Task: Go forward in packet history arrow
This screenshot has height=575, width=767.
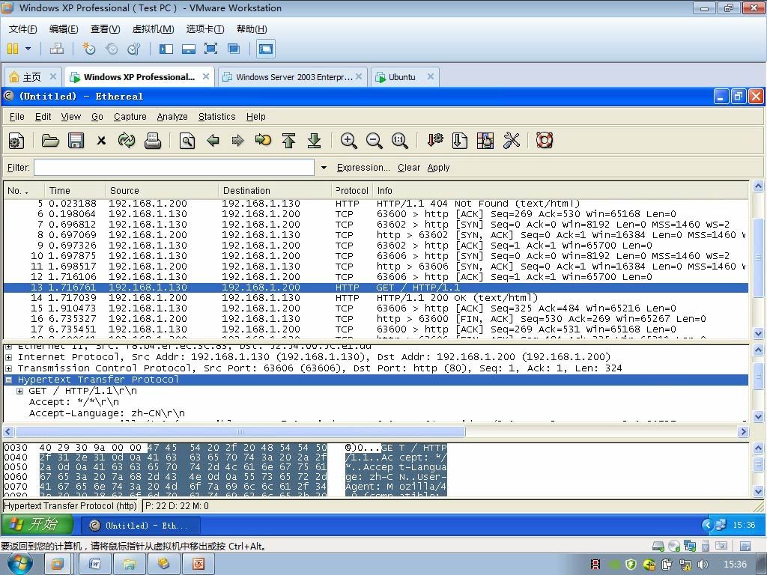Action: coord(237,141)
